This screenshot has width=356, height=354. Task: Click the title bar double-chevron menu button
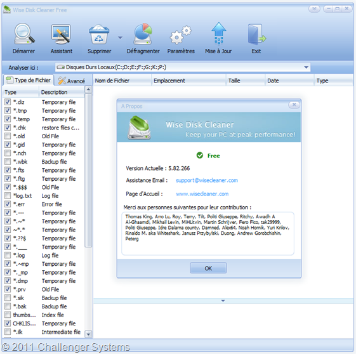click(315, 9)
